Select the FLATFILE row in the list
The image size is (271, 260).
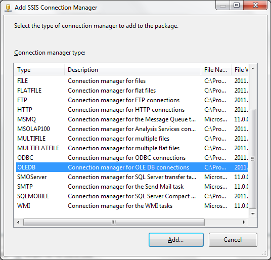click(132, 91)
